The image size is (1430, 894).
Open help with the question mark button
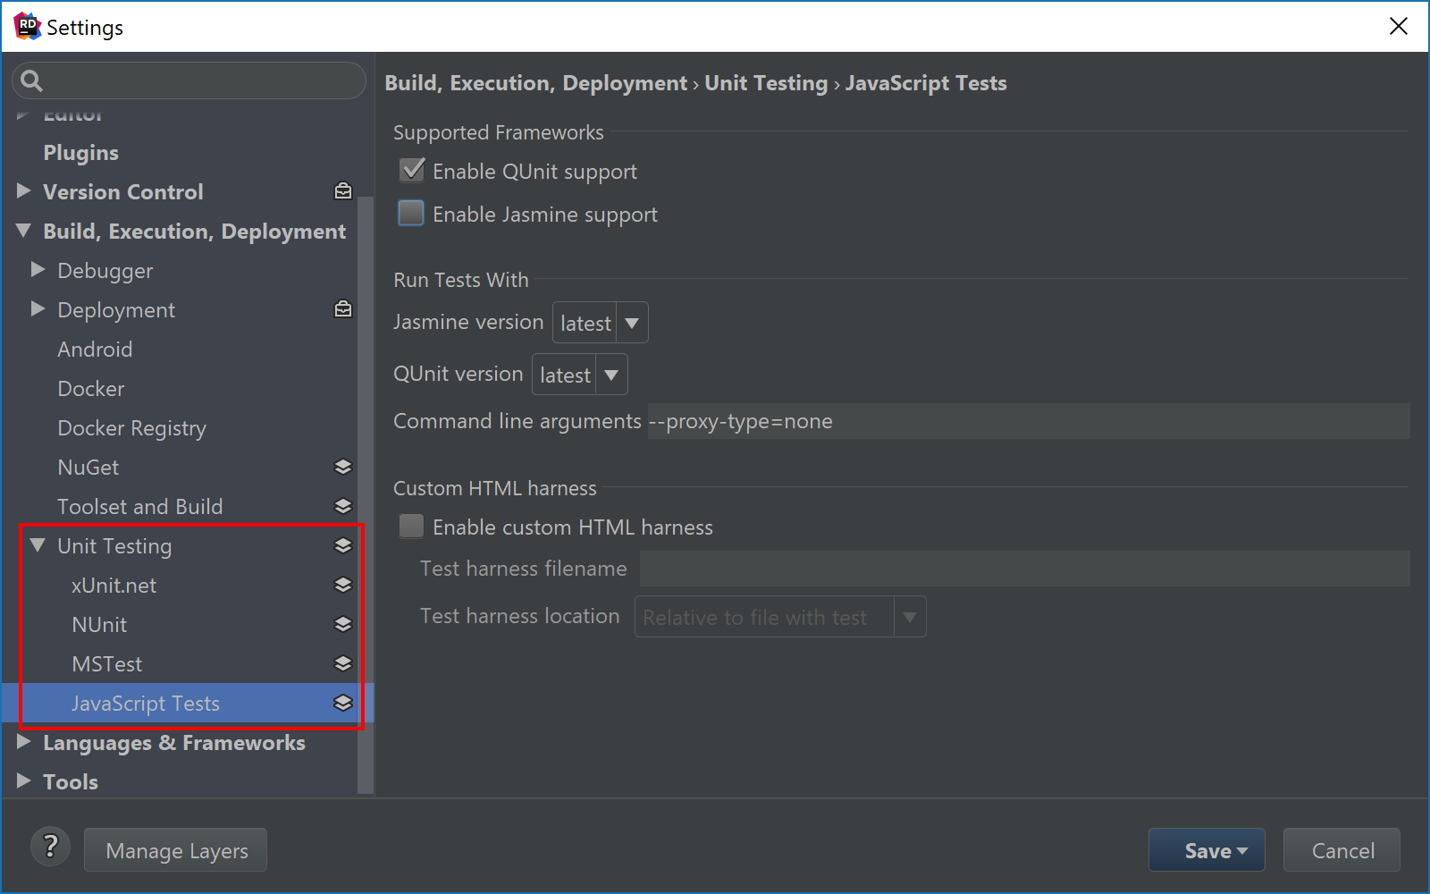(x=51, y=847)
